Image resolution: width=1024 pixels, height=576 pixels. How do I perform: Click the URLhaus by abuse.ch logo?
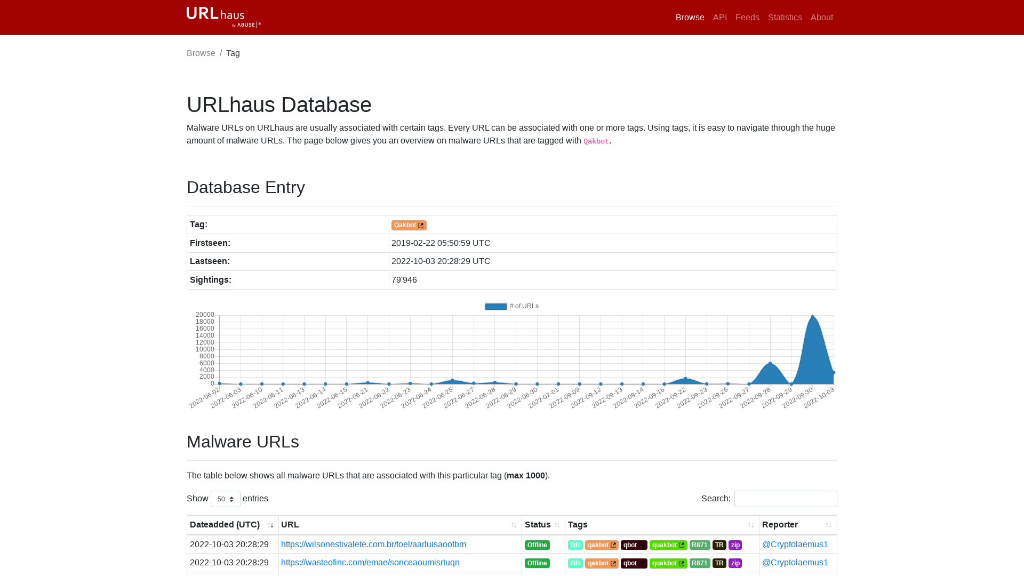[222, 17]
